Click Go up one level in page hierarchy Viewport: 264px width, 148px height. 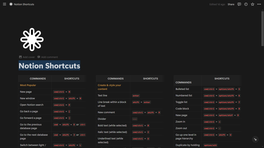point(188,136)
